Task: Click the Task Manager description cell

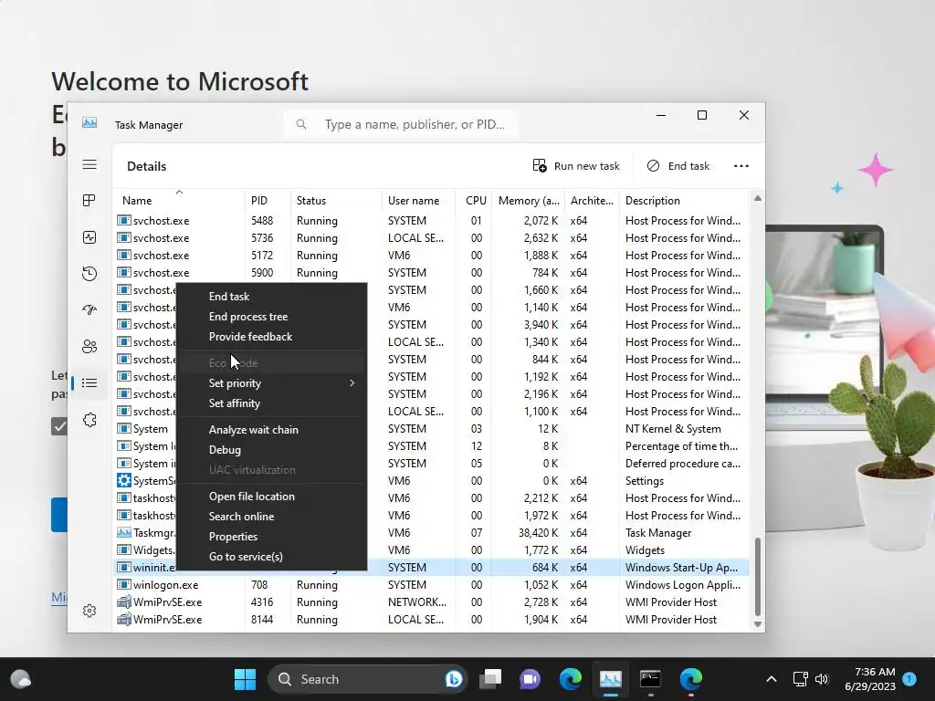Action: [x=658, y=533]
